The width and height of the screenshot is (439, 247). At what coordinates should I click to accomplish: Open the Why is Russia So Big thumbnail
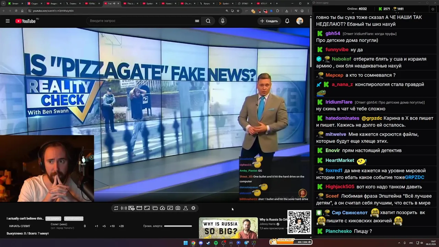(x=228, y=228)
